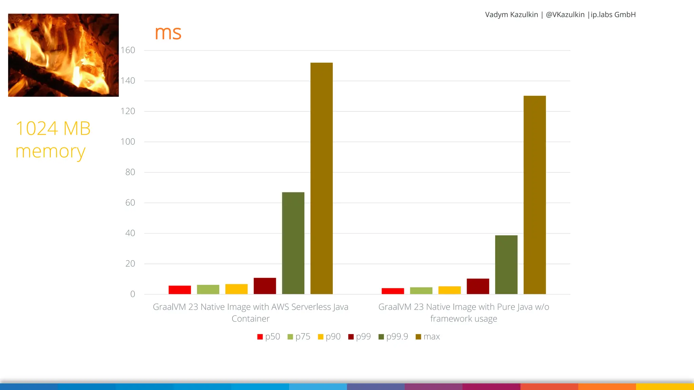Click the p99 dark red bar for AWS Serverless
The image size is (694, 390).
(265, 286)
